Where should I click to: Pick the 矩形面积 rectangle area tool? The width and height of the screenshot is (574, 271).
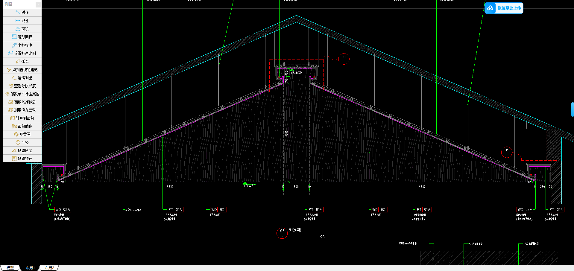tap(22, 37)
